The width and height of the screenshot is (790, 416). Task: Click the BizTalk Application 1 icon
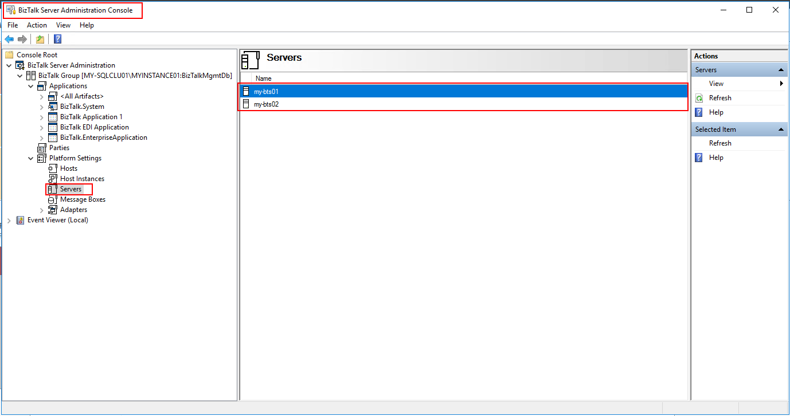[53, 117]
